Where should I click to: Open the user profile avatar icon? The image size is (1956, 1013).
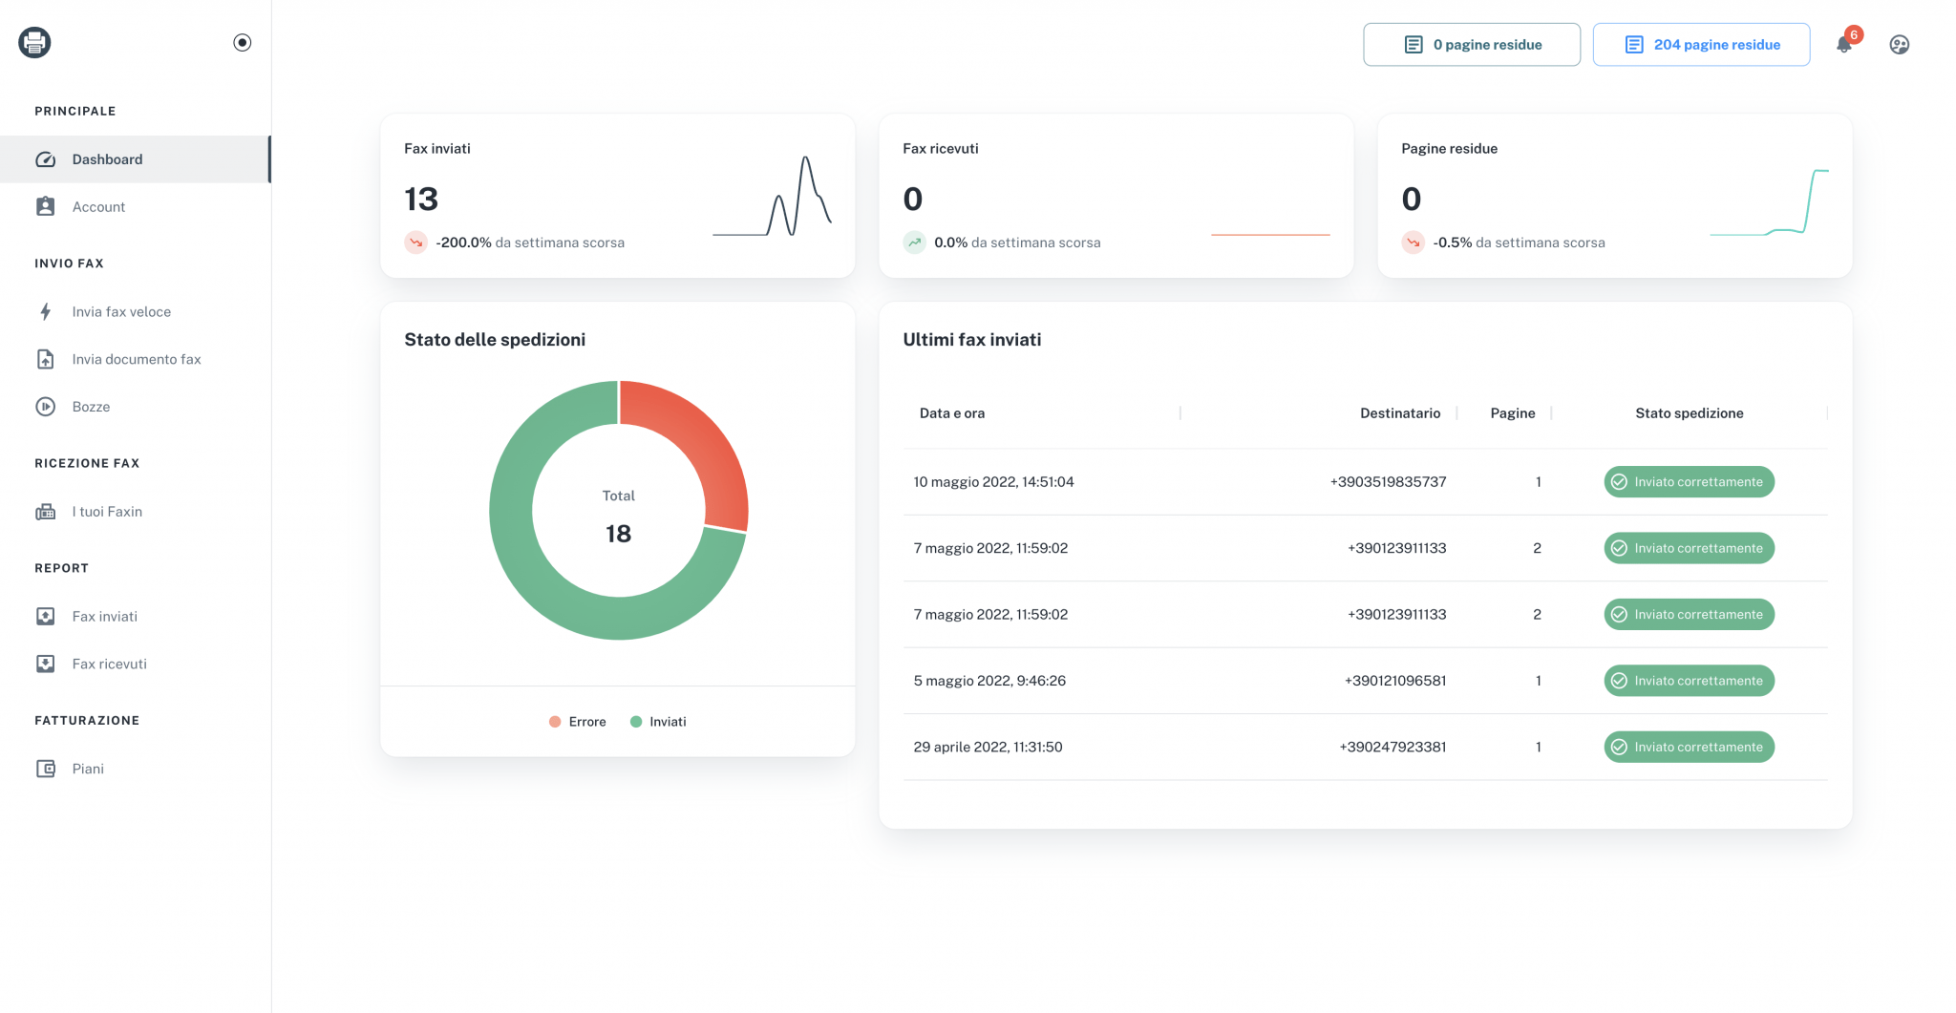[1899, 45]
